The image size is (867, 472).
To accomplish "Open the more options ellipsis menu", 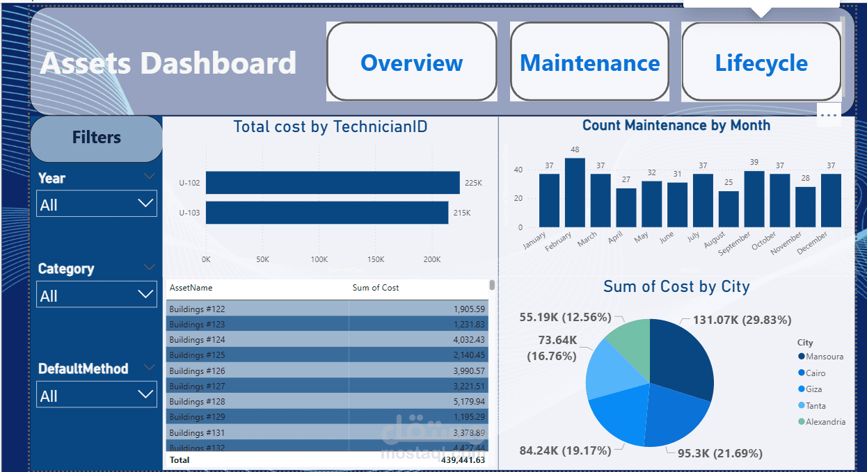I will [x=828, y=115].
